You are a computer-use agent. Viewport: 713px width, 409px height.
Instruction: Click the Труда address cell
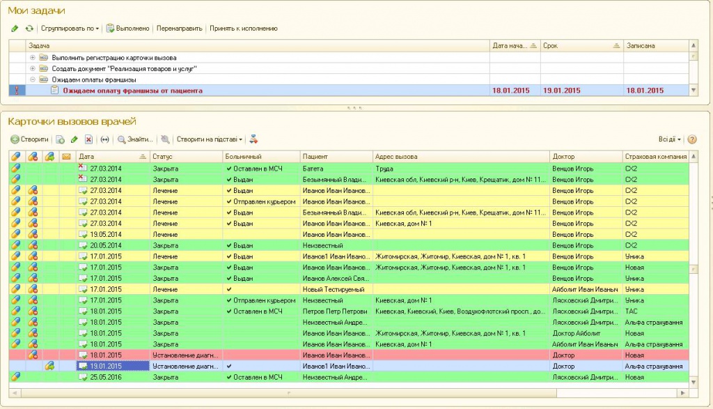(461, 169)
